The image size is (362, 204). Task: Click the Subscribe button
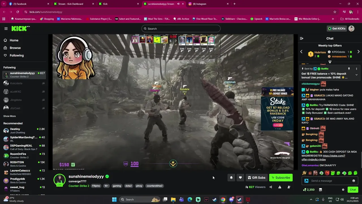point(281,178)
